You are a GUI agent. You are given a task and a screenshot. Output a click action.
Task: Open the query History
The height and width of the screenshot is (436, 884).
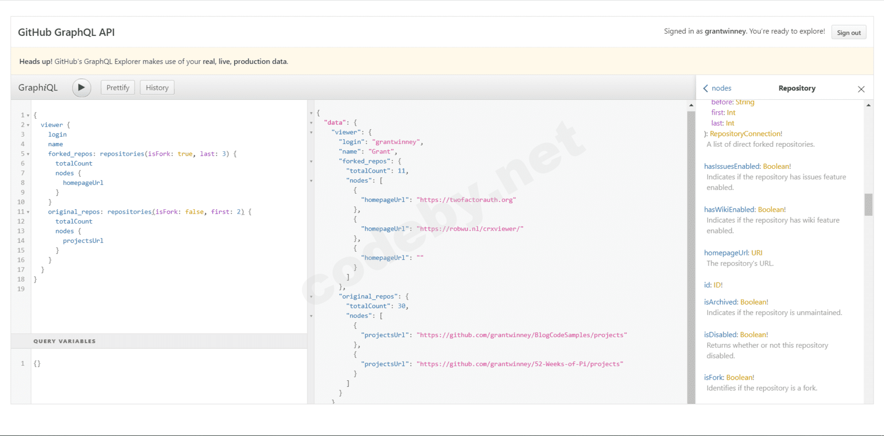157,88
